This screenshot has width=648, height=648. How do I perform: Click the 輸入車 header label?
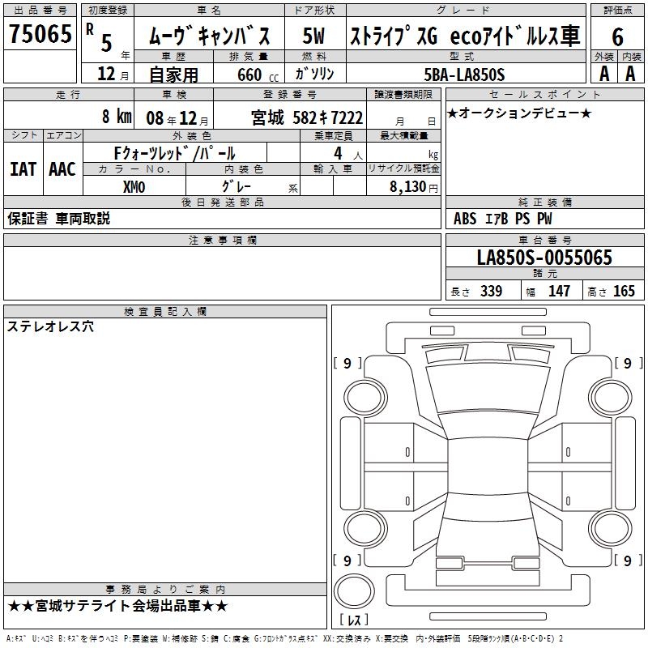tap(333, 168)
